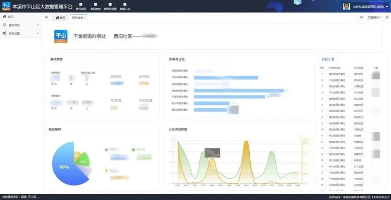This screenshot has width=391, height=200.
Task: Close the 居民信息 tab
Action: tap(85, 18)
